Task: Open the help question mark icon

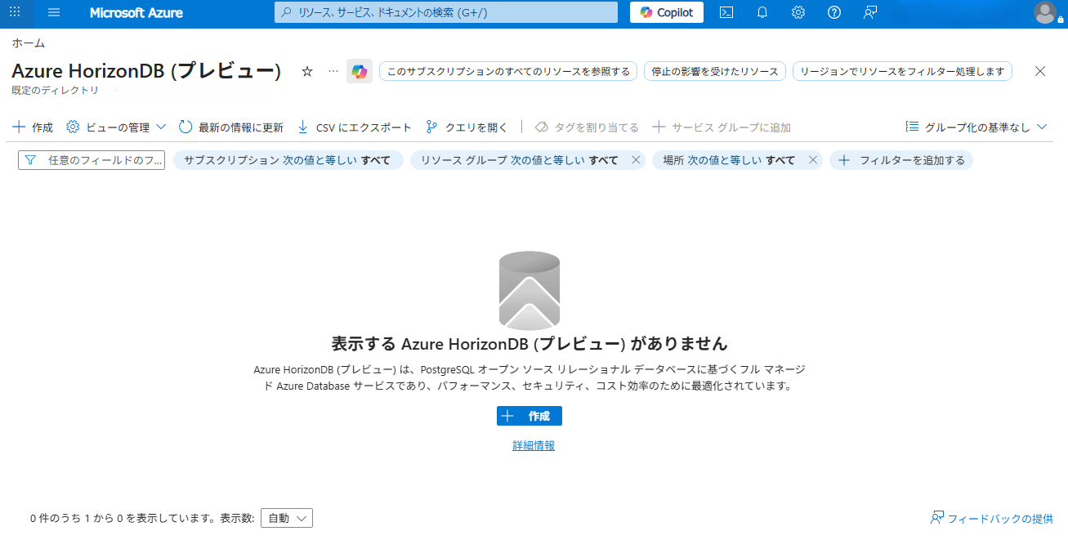Action: 834,12
